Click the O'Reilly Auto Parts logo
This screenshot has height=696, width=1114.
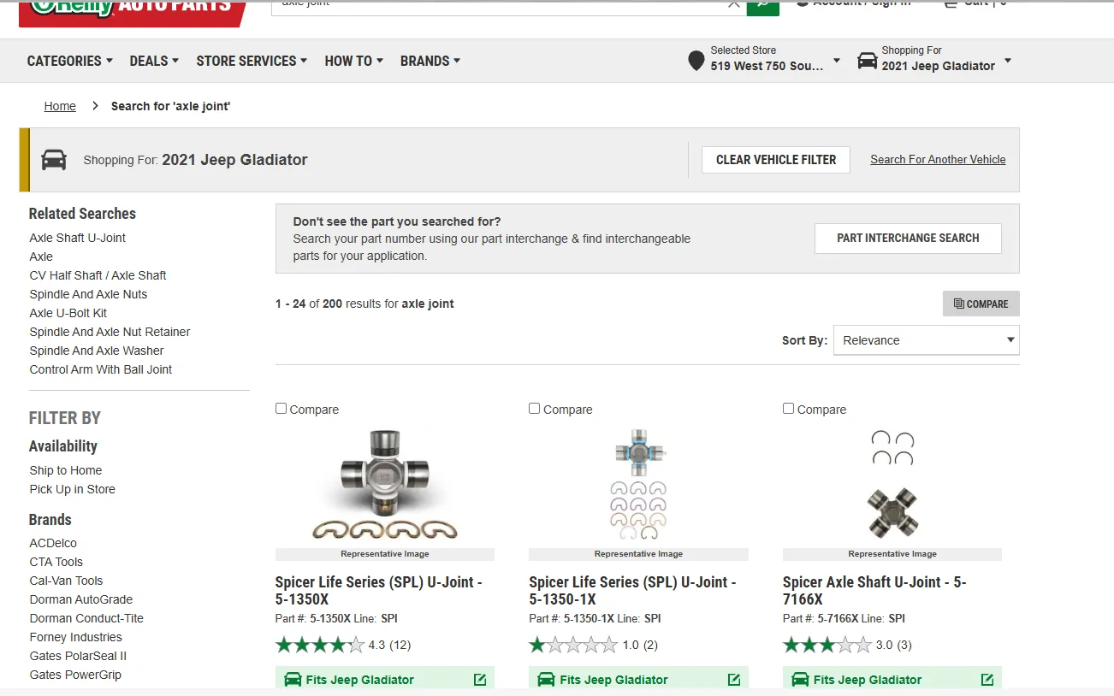(133, 12)
